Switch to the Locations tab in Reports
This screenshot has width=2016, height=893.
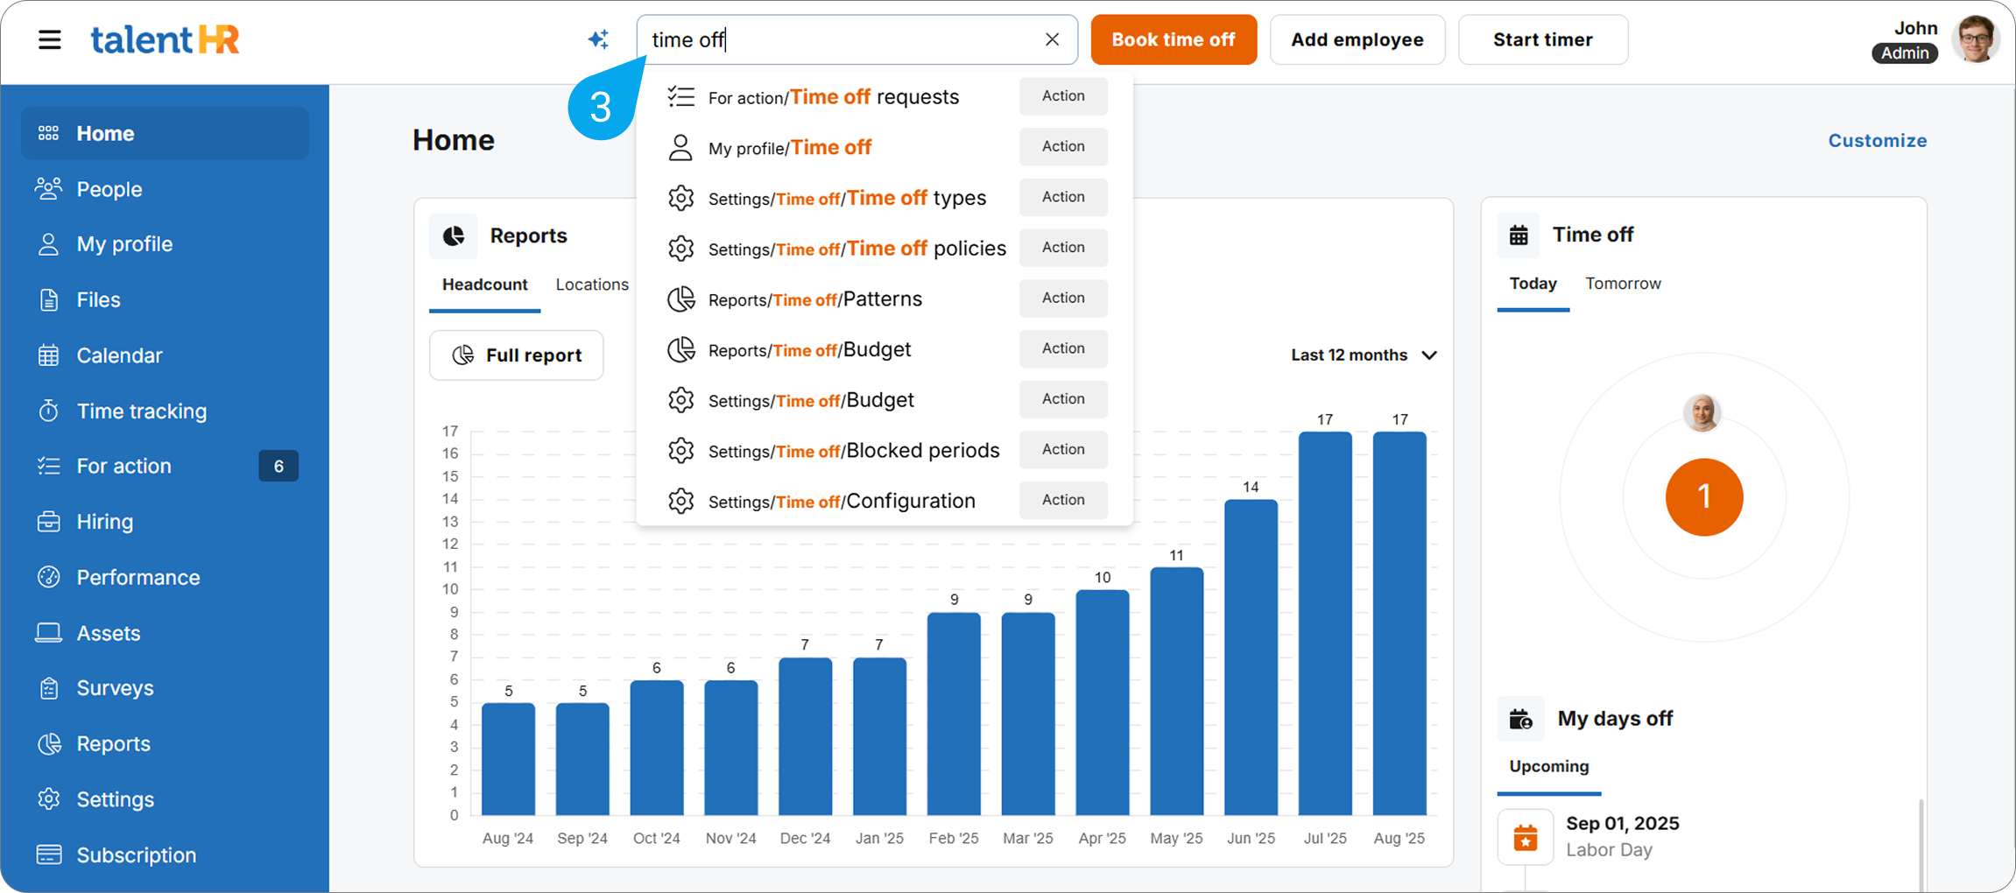(x=592, y=285)
